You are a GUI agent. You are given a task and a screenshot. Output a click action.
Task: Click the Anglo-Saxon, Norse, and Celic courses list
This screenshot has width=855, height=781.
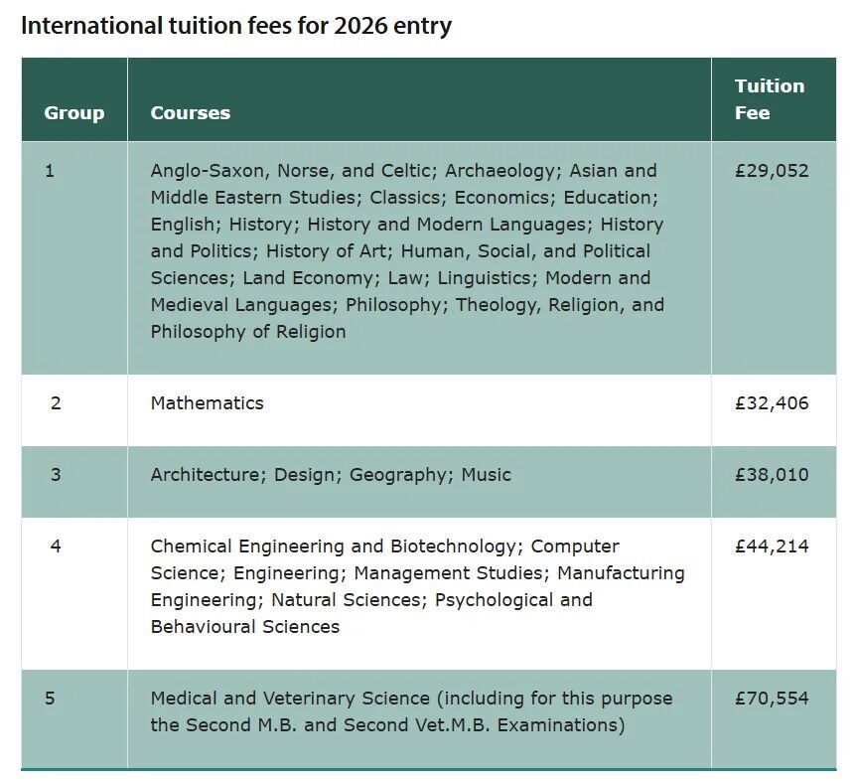coord(407,250)
